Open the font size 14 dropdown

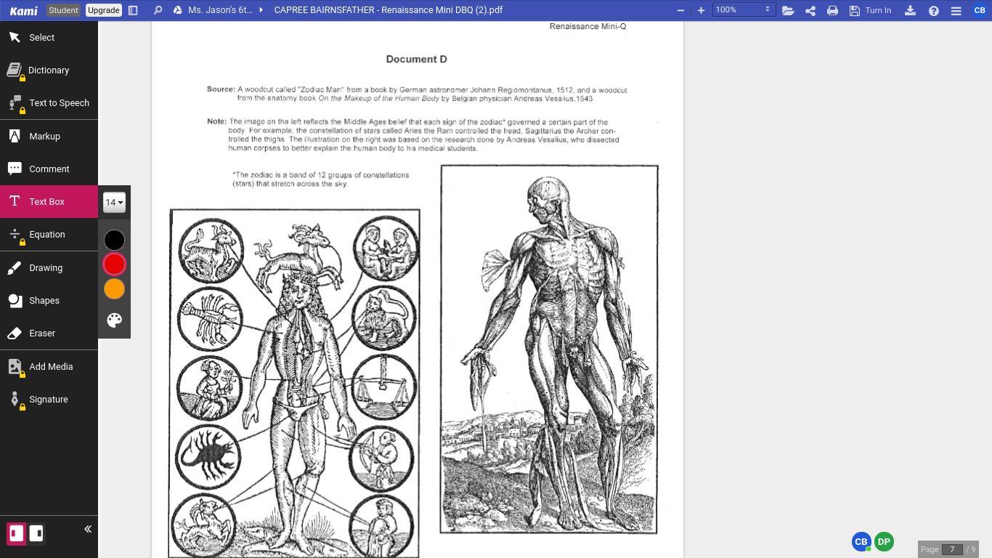[x=114, y=203]
